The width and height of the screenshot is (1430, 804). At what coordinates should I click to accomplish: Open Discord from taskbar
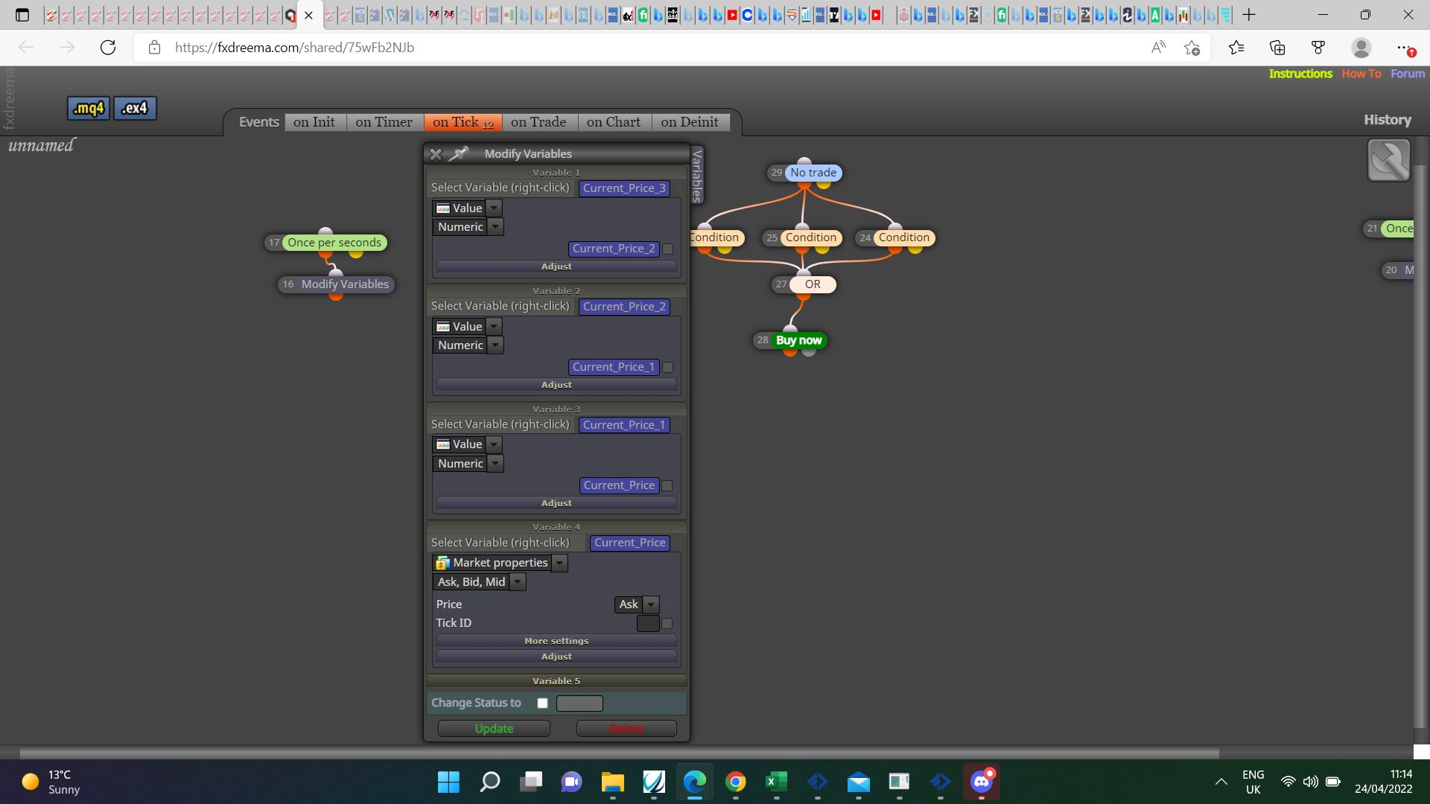click(981, 782)
